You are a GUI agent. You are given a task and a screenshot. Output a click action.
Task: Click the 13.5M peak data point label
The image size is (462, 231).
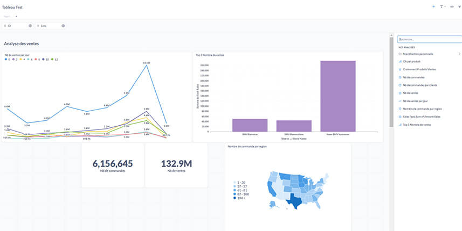[147, 63]
